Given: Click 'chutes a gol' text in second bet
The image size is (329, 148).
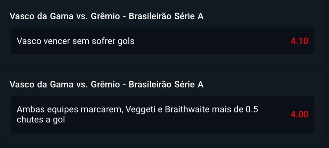Looking at the screenshot, I should 41,119.
